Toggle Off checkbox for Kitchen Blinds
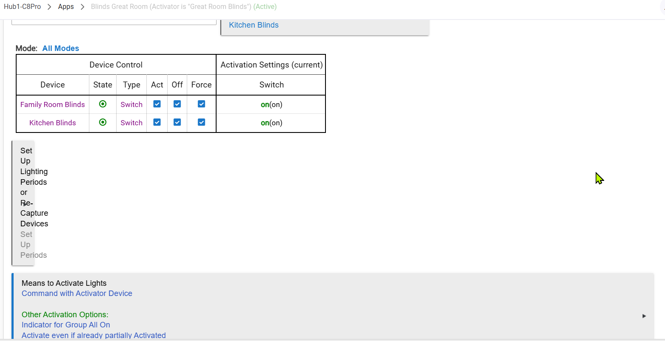This screenshot has height=341, width=665. click(177, 122)
